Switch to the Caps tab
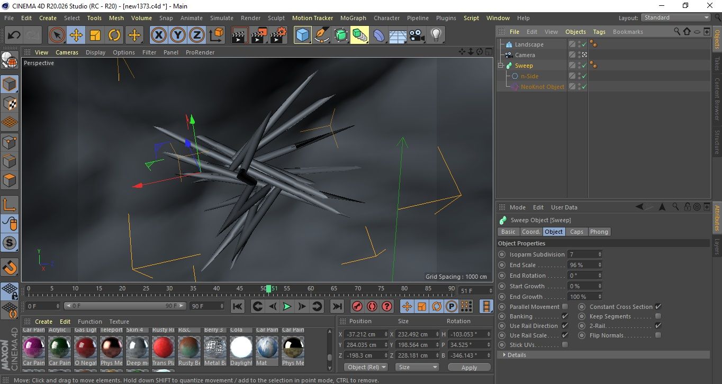This screenshot has height=384, width=722. pyautogui.click(x=576, y=232)
